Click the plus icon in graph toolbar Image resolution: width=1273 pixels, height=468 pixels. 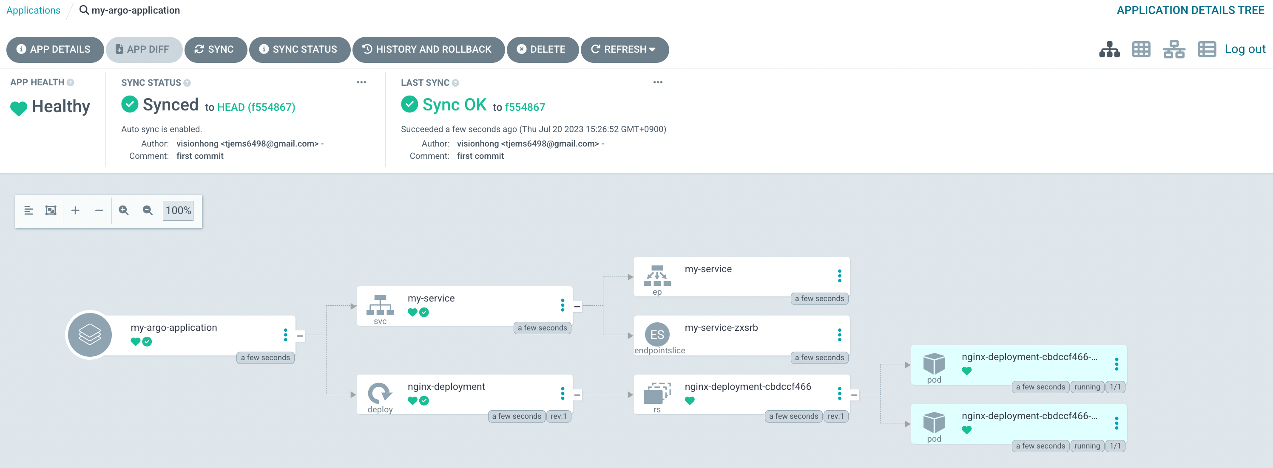tap(75, 210)
